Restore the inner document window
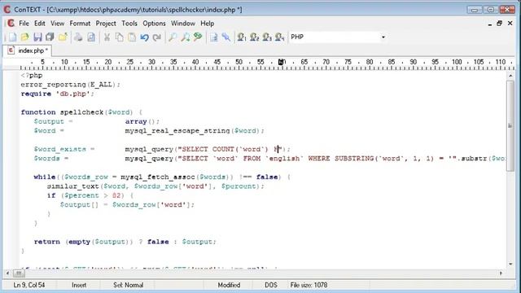This screenshot has height=293, width=521. [x=499, y=24]
